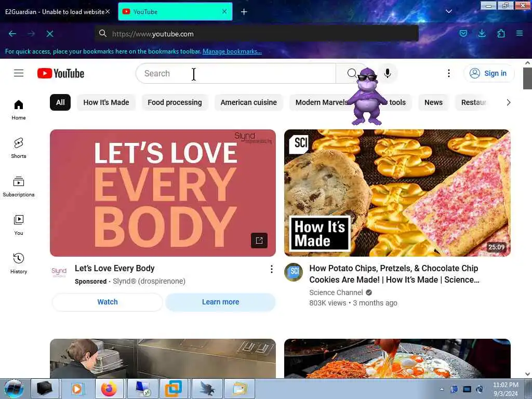Viewport: 532px width, 399px height.
Task: Click the YouTube logo
Action: click(x=61, y=73)
